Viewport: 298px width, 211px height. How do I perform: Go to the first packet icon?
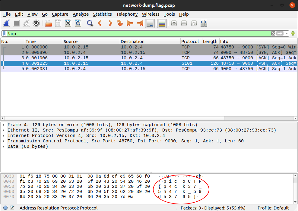(x=130, y=23)
